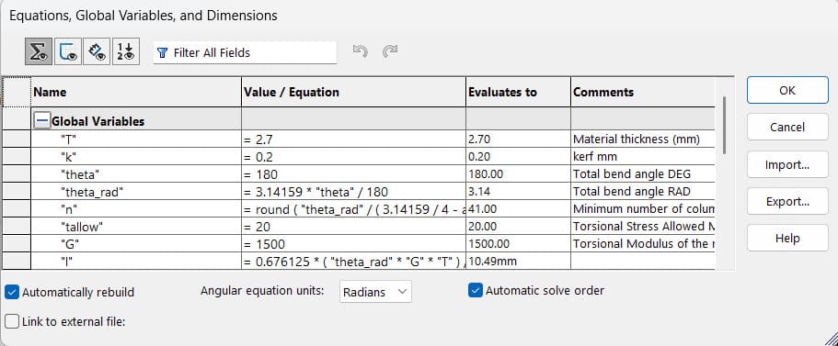838x346 pixels.
Task: Confirm with the OK button
Action: pyautogui.click(x=787, y=90)
